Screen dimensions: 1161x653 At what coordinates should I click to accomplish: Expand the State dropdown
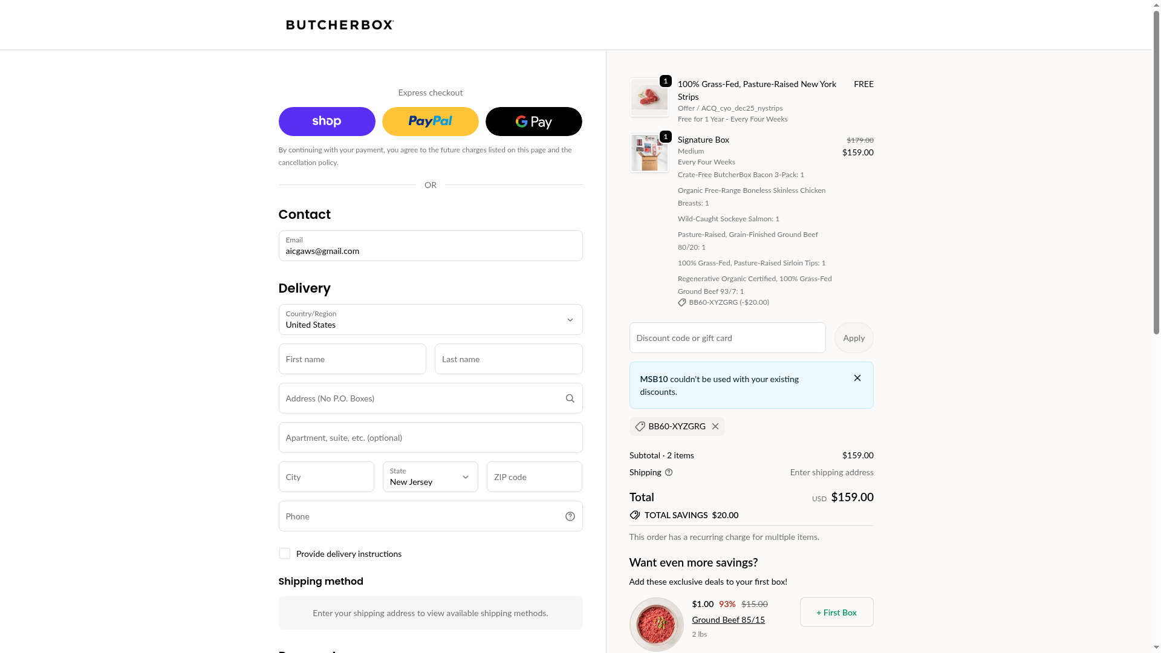430,477
